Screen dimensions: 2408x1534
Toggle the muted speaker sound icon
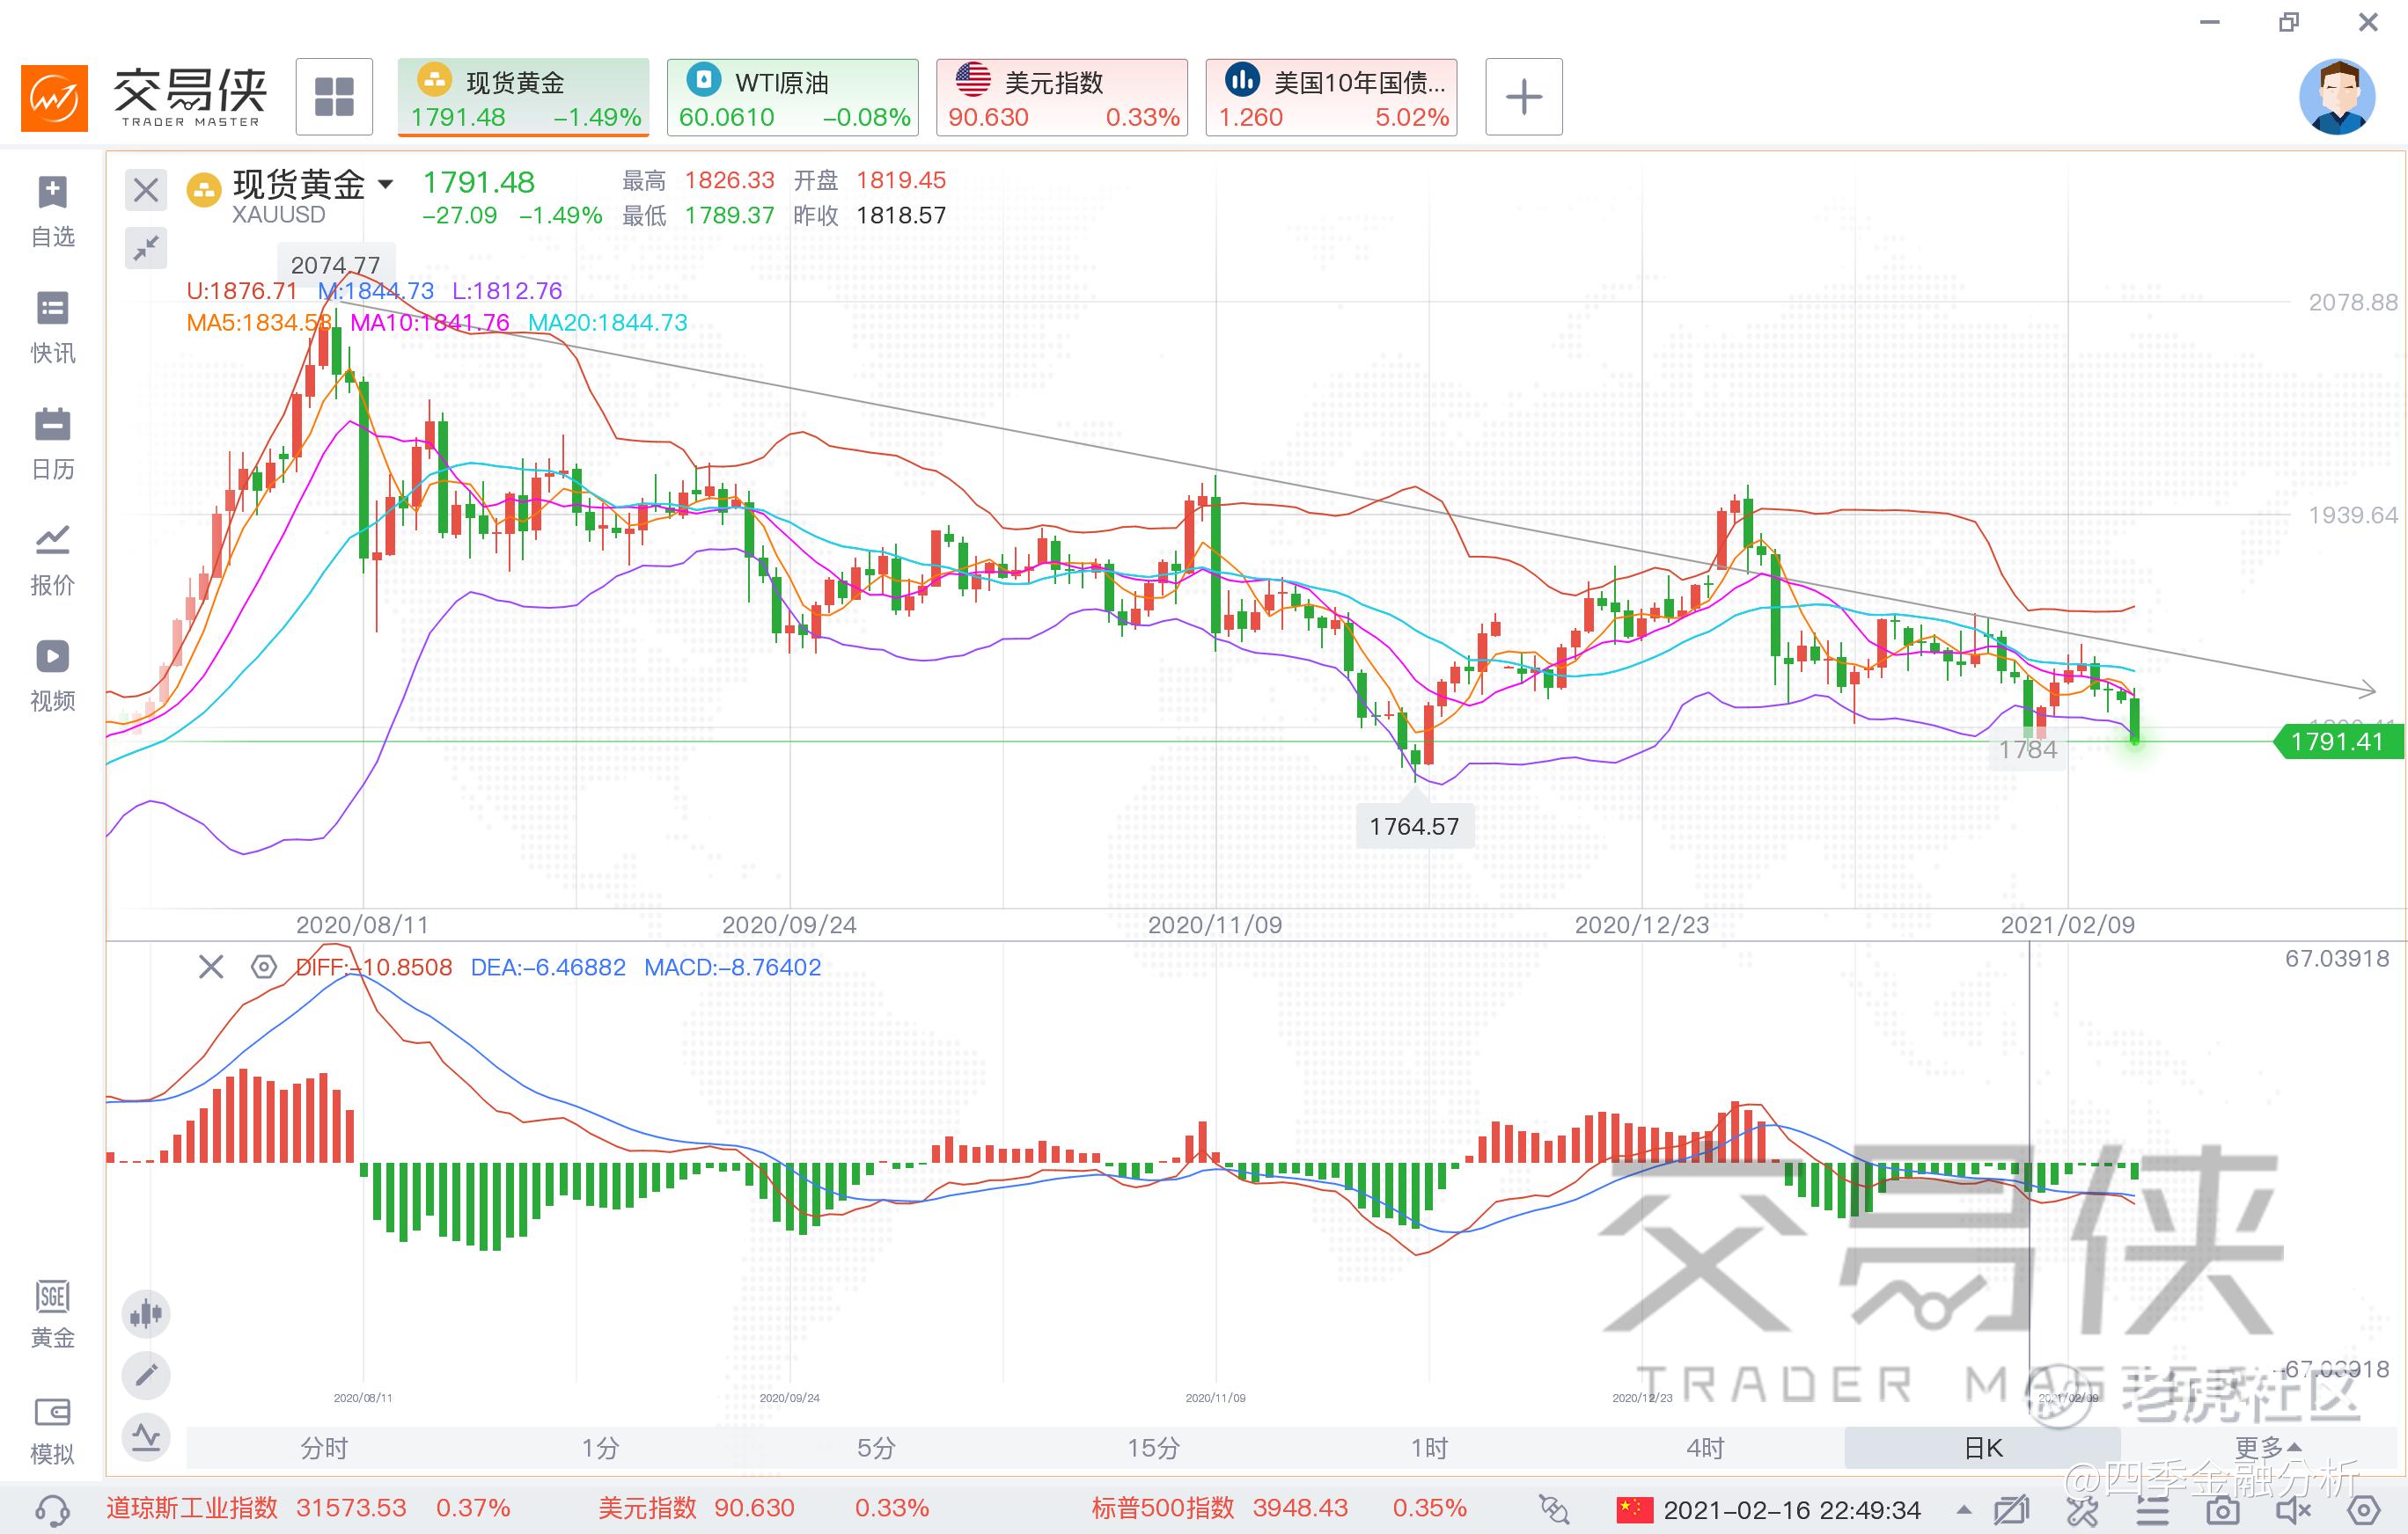[x=2294, y=1509]
